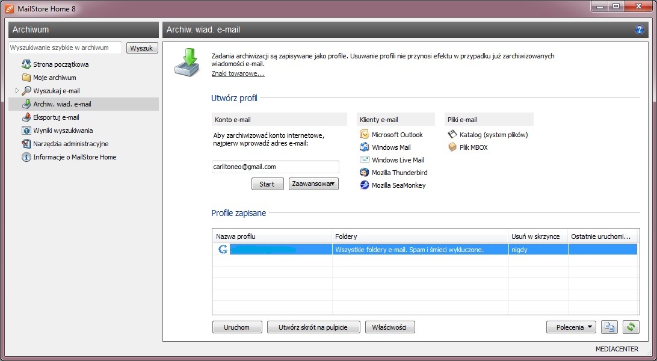Click the Plik MBOX box icon
The height and width of the screenshot is (361, 657).
[452, 147]
